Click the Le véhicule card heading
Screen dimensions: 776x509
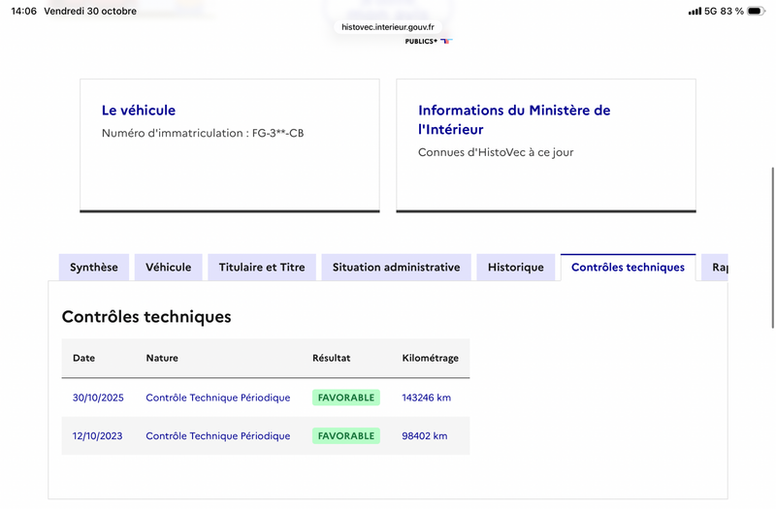point(139,110)
